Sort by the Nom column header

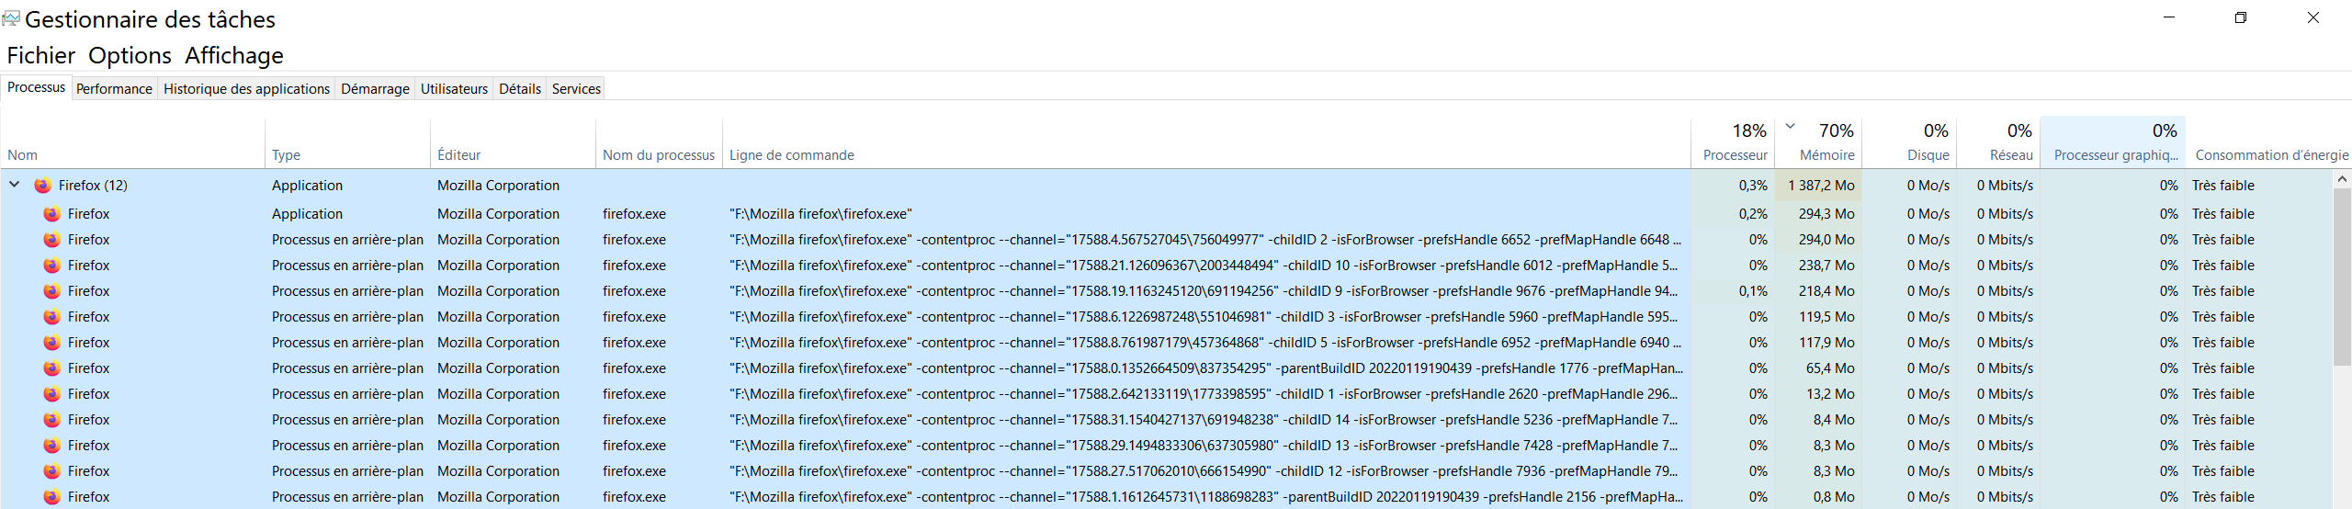tap(132, 143)
